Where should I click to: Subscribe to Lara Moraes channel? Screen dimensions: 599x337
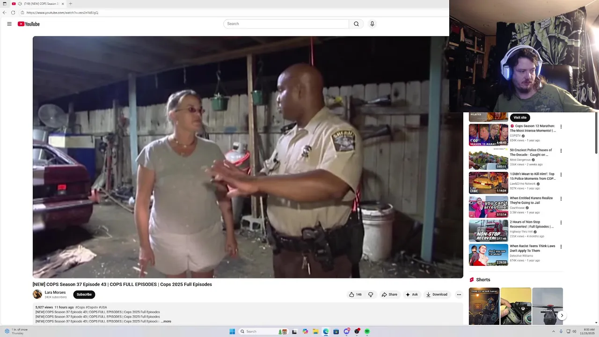84,294
